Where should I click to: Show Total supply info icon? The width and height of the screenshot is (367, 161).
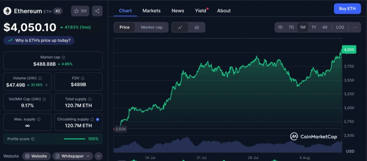pyautogui.click(x=90, y=99)
